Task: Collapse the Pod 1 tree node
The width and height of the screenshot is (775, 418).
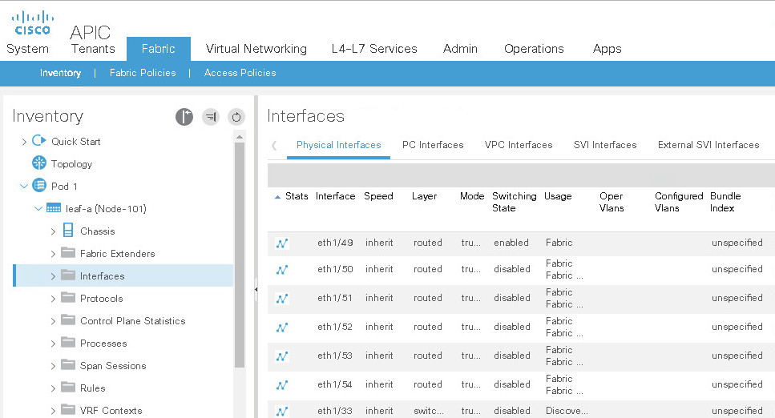Action: pyautogui.click(x=23, y=187)
